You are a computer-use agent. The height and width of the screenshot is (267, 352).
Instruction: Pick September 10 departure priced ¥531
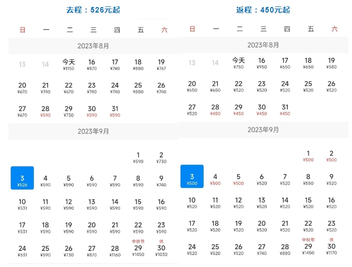tap(22, 204)
